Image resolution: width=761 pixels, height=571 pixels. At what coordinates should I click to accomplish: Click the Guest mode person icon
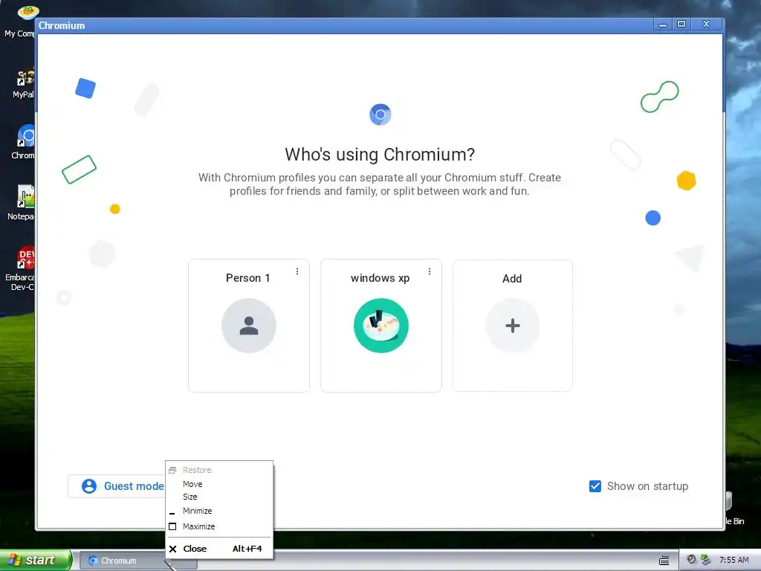tap(89, 486)
